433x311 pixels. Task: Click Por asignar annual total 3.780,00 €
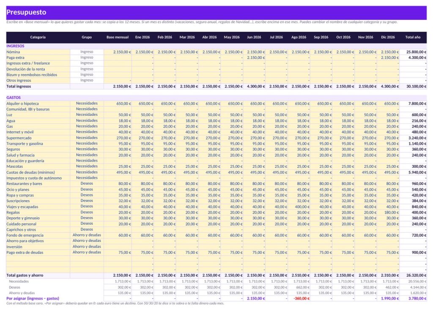(x=413, y=299)
